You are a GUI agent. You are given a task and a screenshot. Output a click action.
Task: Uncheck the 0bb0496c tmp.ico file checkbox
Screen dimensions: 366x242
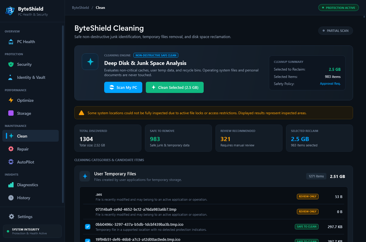coord(88,227)
